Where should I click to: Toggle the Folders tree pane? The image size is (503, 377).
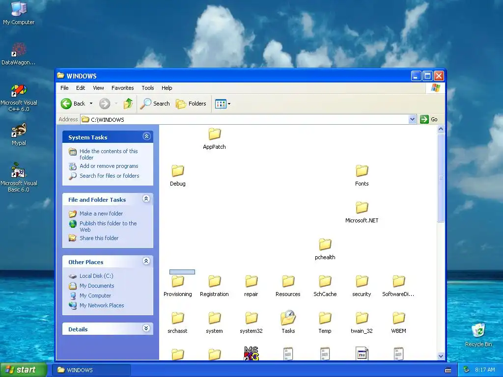click(x=191, y=104)
